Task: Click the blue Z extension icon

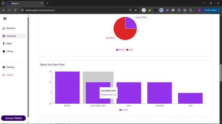Action: pyautogui.click(x=161, y=10)
